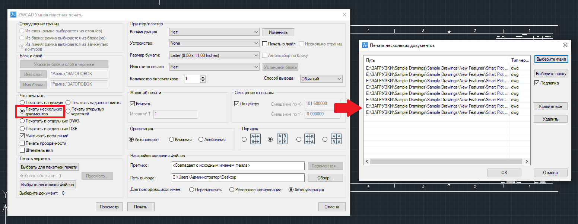Click the 'Тип чер...' column header
Screen dimensions: 578x224
click(520, 60)
